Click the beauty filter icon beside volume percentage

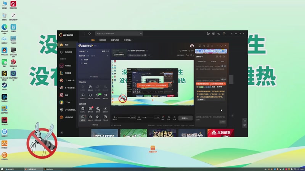click(163, 118)
